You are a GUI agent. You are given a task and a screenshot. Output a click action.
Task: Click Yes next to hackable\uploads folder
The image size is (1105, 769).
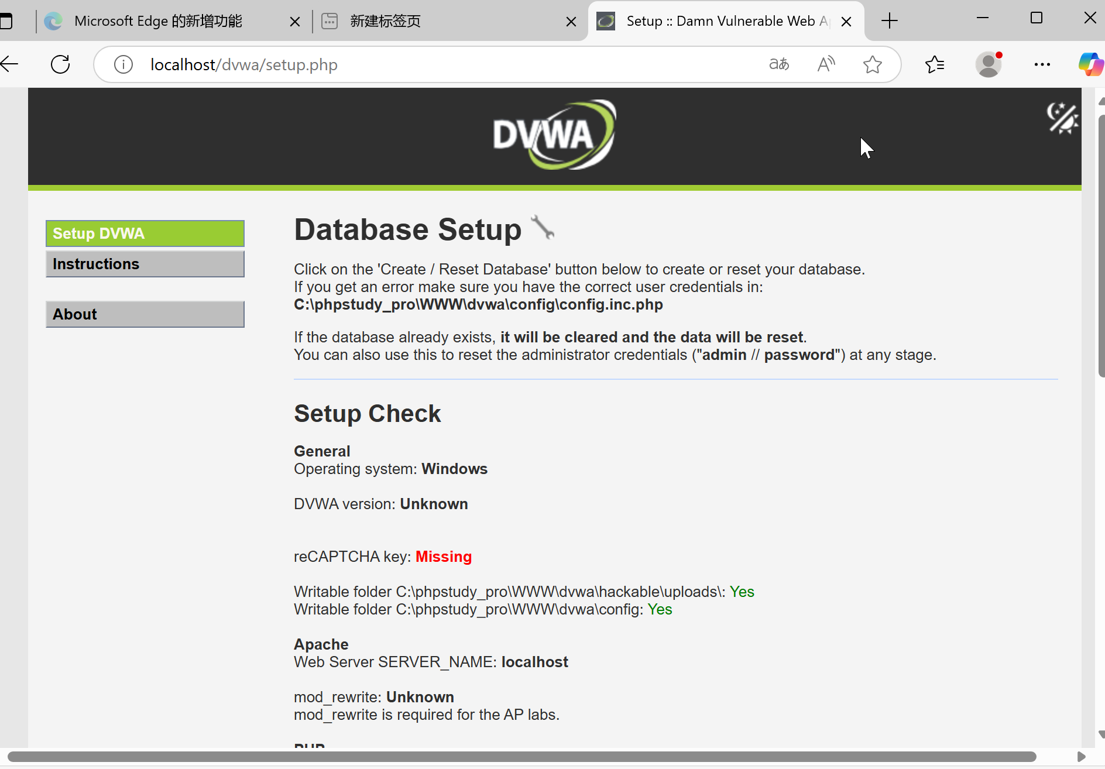[x=742, y=592]
